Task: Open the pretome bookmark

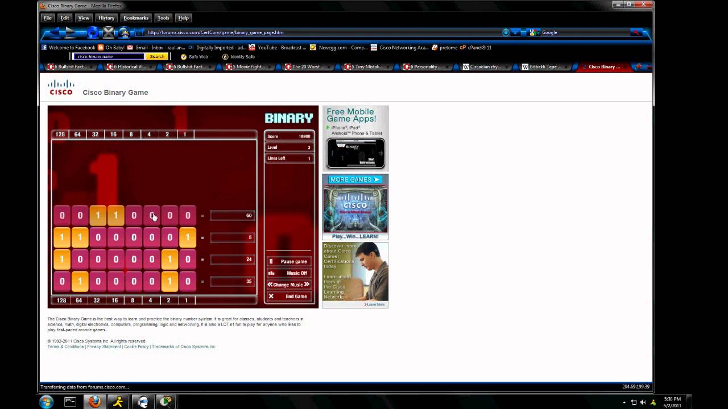Action: [444, 48]
